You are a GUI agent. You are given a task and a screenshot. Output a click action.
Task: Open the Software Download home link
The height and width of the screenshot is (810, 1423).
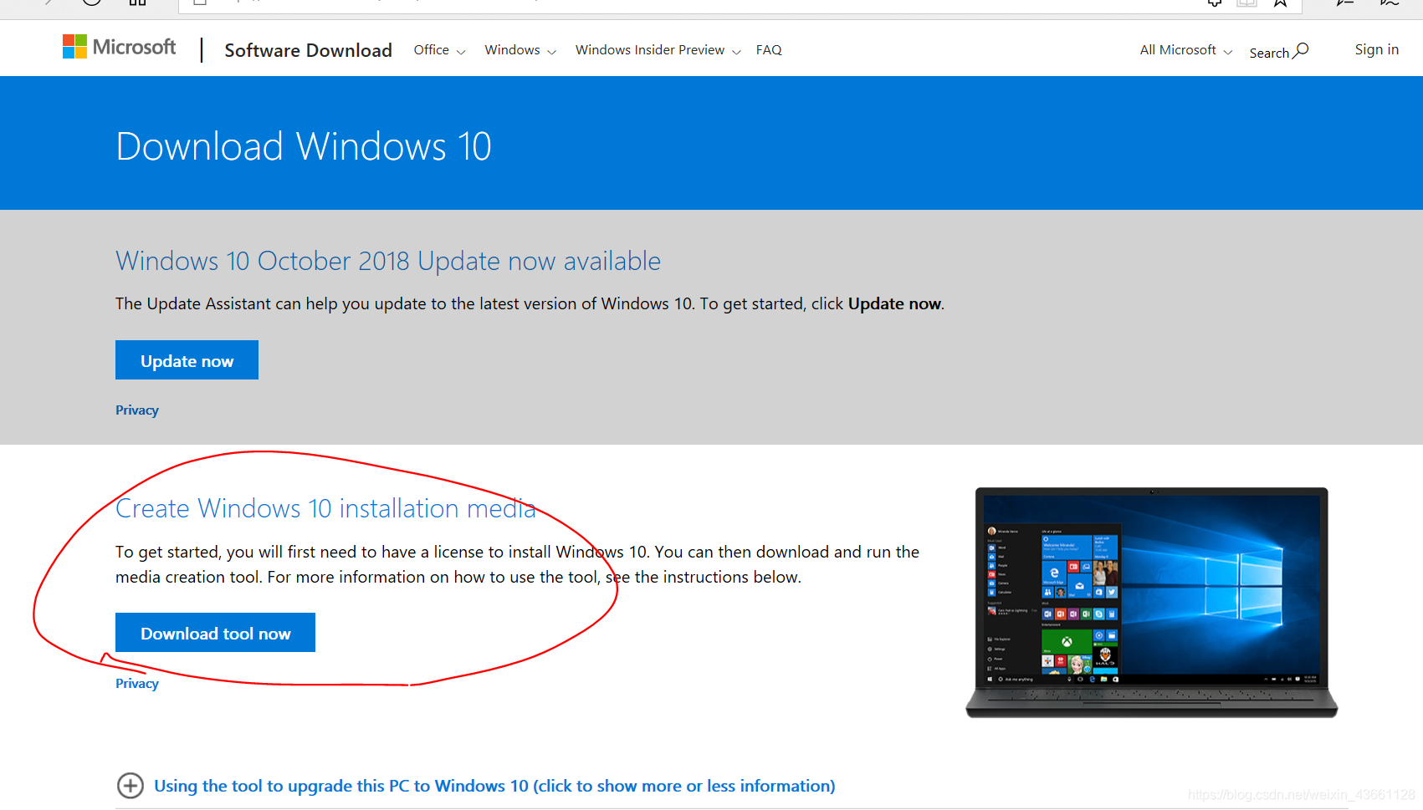click(308, 50)
